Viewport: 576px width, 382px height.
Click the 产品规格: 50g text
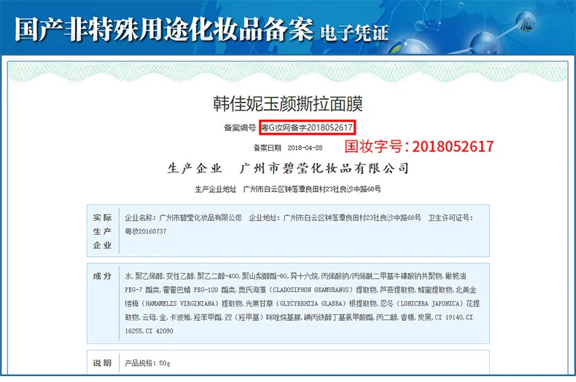(x=147, y=363)
